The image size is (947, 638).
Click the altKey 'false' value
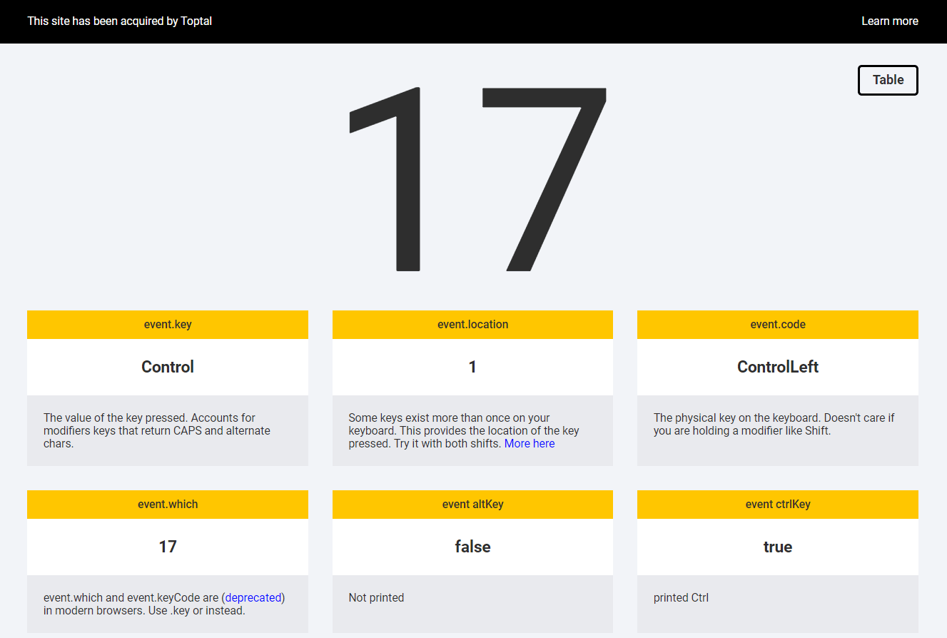click(472, 547)
